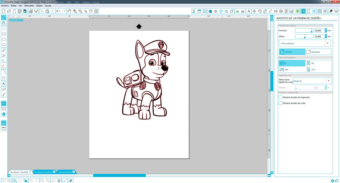Open the Editar menu
Image resolution: width=340 pixels, height=183 pixels.
pyautogui.click(x=14, y=6)
